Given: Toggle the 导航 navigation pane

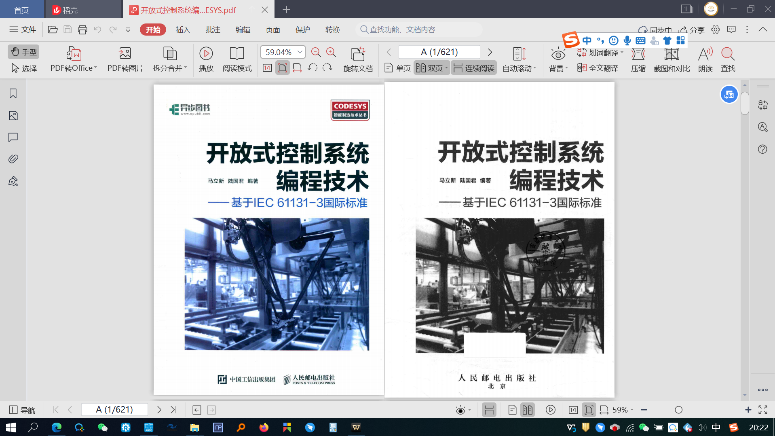Looking at the screenshot, I should pyautogui.click(x=22, y=410).
